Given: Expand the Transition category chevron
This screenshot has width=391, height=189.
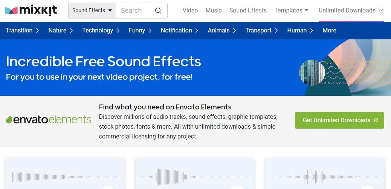Looking at the screenshot, I should 37,31.
